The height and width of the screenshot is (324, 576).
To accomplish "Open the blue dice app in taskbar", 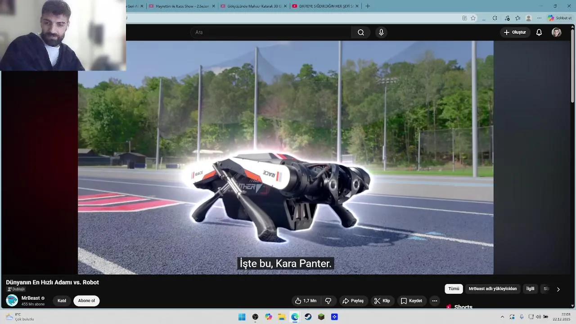I will click(334, 317).
